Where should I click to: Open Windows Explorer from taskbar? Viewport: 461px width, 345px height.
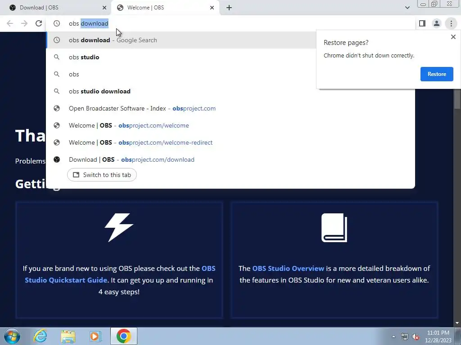pos(68,336)
